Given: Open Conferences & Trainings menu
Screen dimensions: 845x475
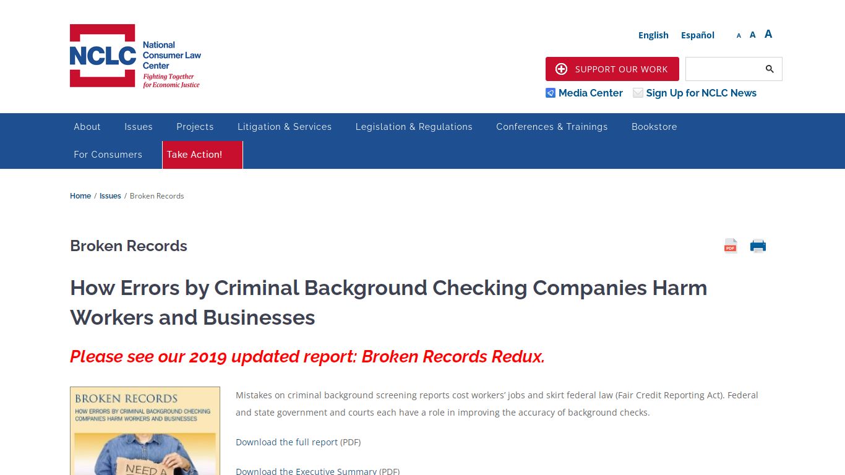Looking at the screenshot, I should (x=552, y=127).
